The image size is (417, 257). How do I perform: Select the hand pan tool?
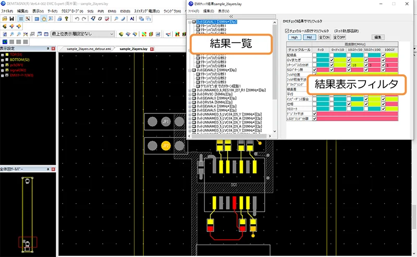tap(44, 19)
